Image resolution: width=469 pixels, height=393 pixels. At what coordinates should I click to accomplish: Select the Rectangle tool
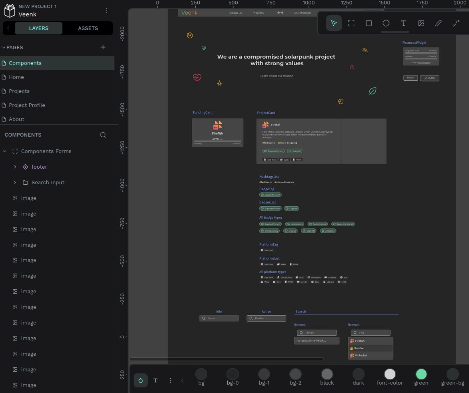click(369, 23)
